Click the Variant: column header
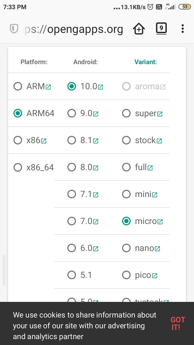 (146, 62)
